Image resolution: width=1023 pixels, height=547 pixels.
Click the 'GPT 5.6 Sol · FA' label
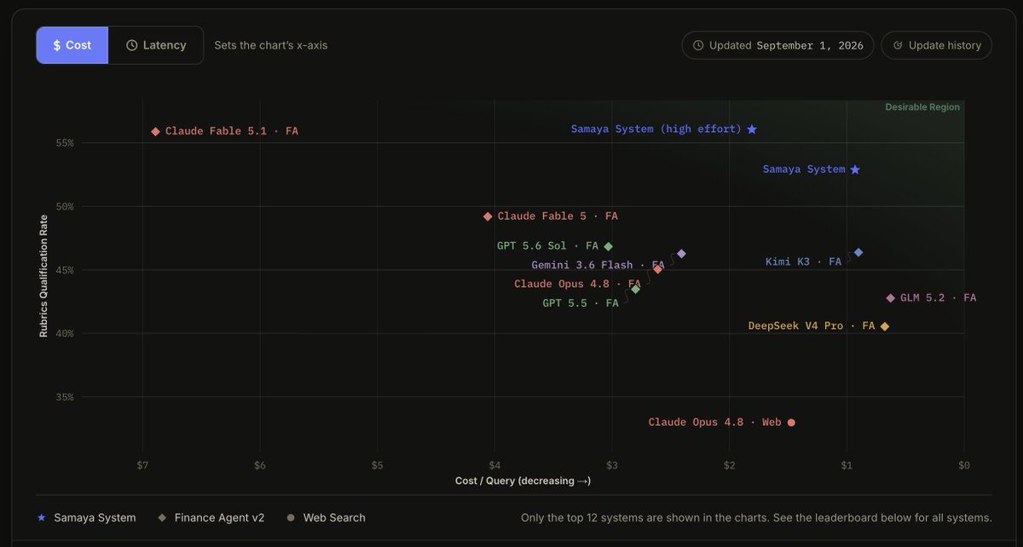click(x=548, y=245)
